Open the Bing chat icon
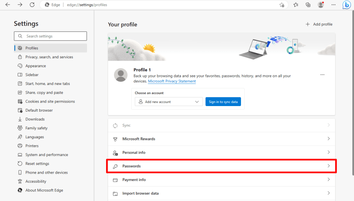The width and height of the screenshot is (354, 201). 346,5
